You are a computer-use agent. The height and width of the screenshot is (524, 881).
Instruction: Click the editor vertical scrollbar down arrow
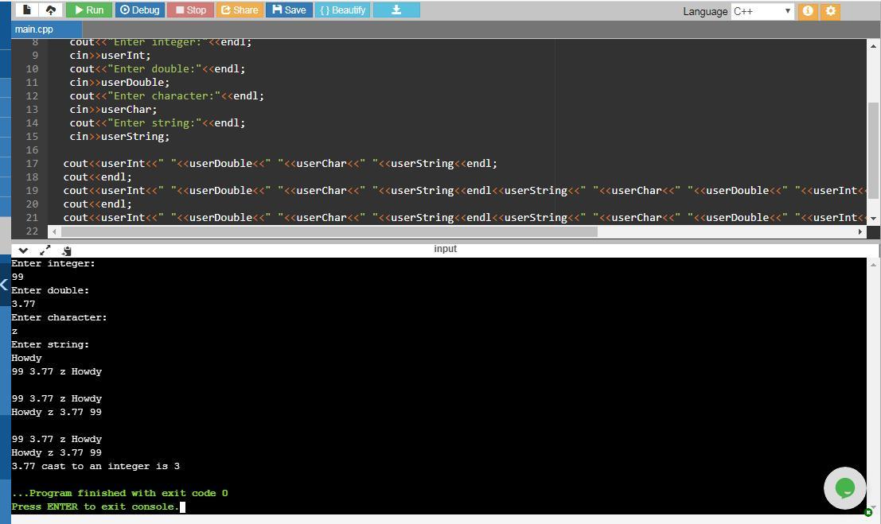[873, 218]
